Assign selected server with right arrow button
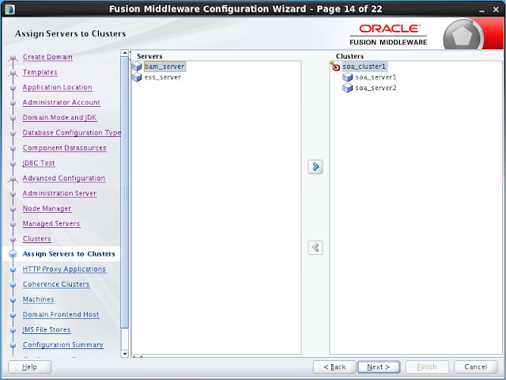This screenshot has height=380, width=506. pyautogui.click(x=315, y=167)
